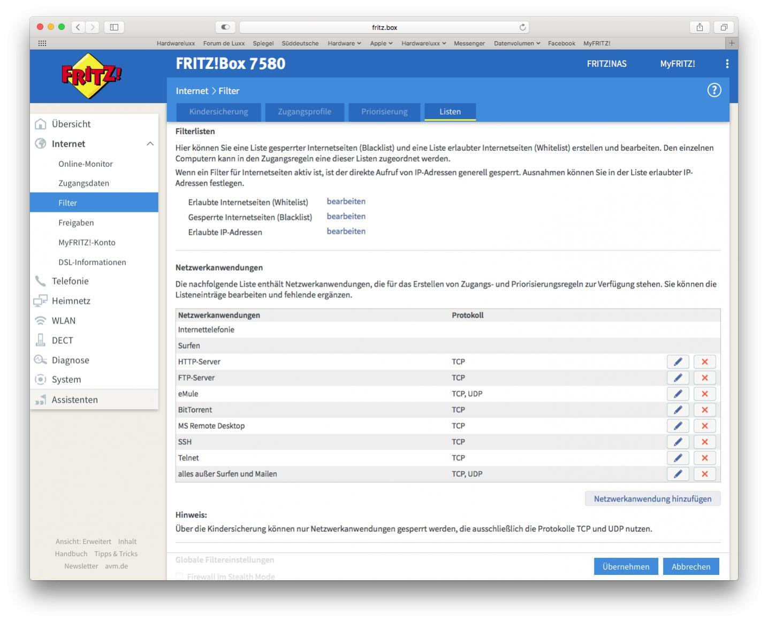
Task: Delete the HTTP-Server entry
Action: [704, 362]
